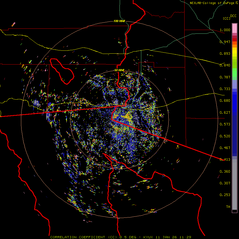The image size is (239, 239).
Task: Click the 0.893 legend value
Action: pos(225,53)
